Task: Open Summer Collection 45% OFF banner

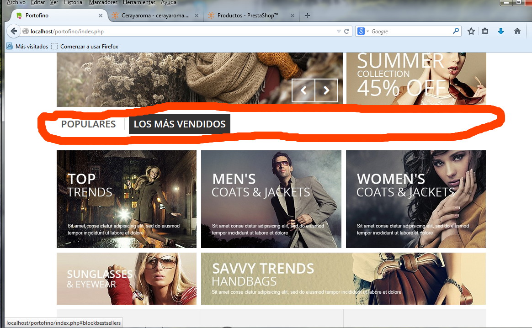Action: (416, 79)
